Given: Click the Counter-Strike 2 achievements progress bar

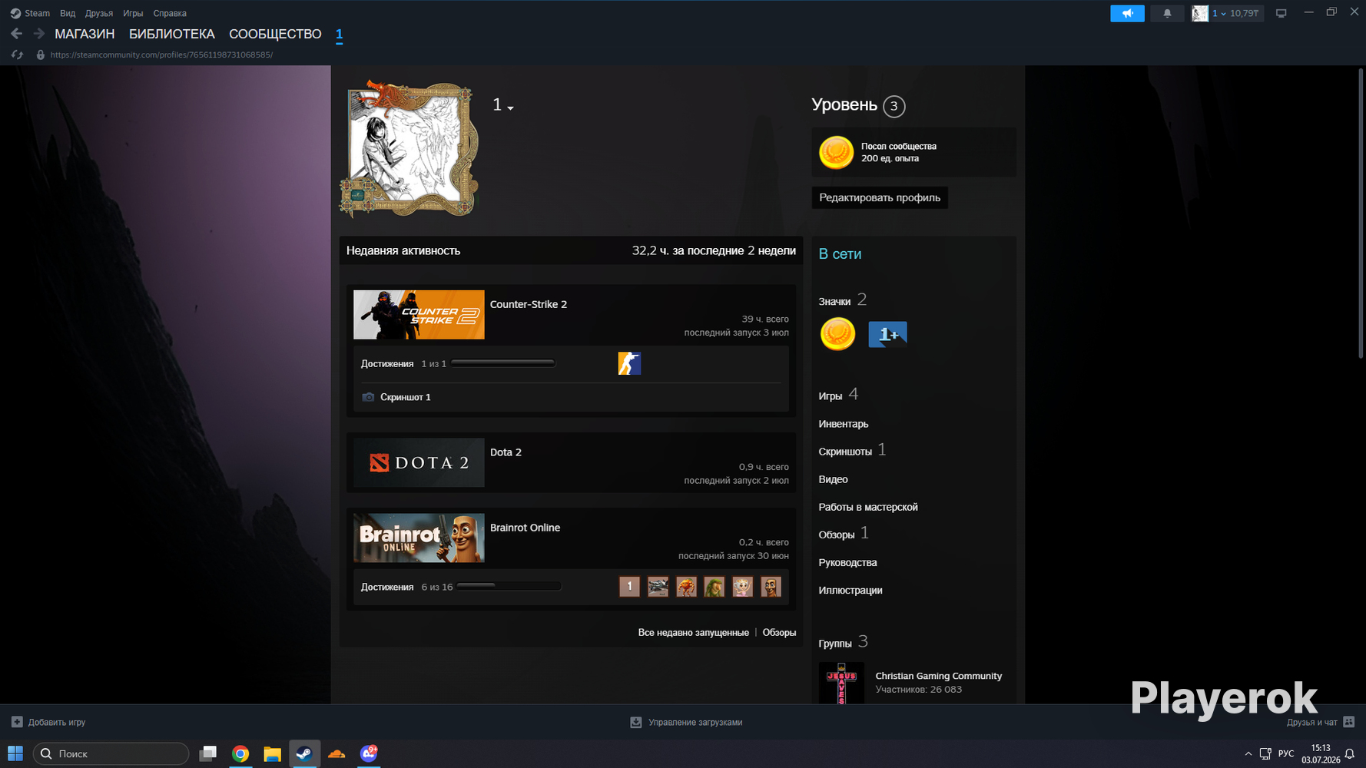Looking at the screenshot, I should point(503,363).
